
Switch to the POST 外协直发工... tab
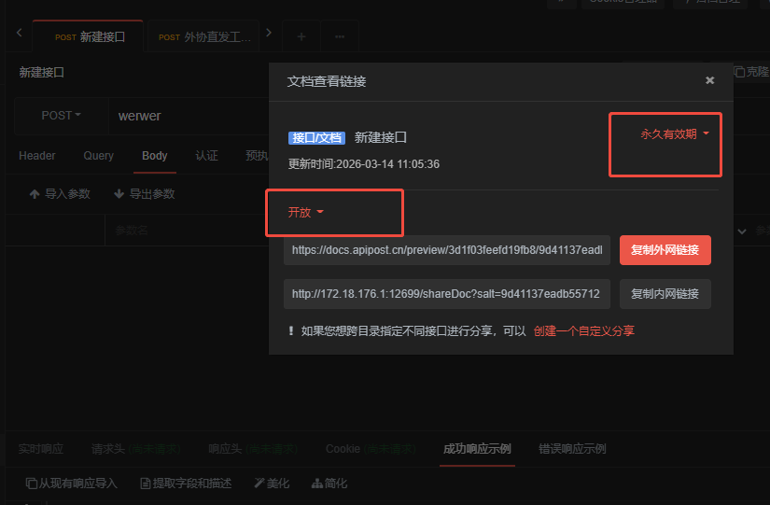pyautogui.click(x=203, y=36)
